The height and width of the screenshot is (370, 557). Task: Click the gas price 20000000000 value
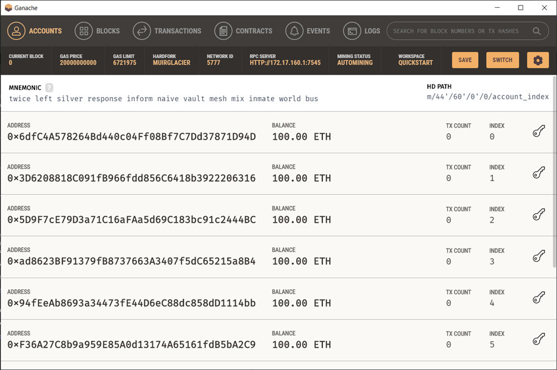point(78,63)
